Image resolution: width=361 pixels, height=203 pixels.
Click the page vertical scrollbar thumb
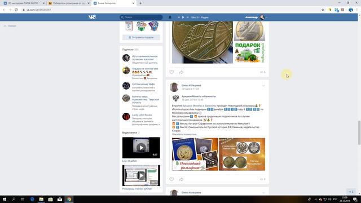click(359, 133)
